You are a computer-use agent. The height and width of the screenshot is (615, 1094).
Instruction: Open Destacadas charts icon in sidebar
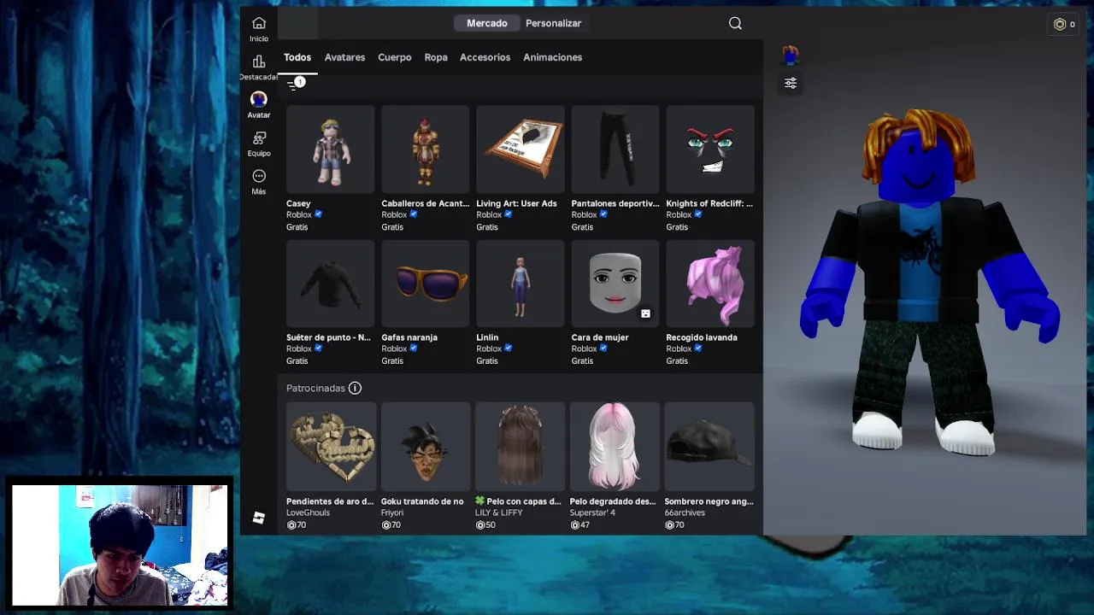pyautogui.click(x=259, y=61)
